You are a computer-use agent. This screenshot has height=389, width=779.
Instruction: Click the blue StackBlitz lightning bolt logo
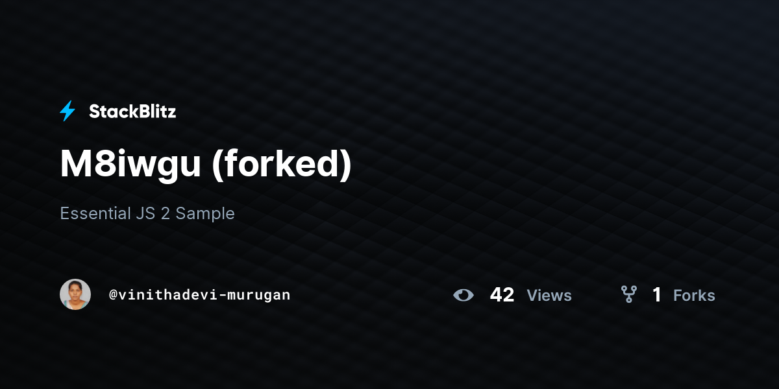pos(68,112)
